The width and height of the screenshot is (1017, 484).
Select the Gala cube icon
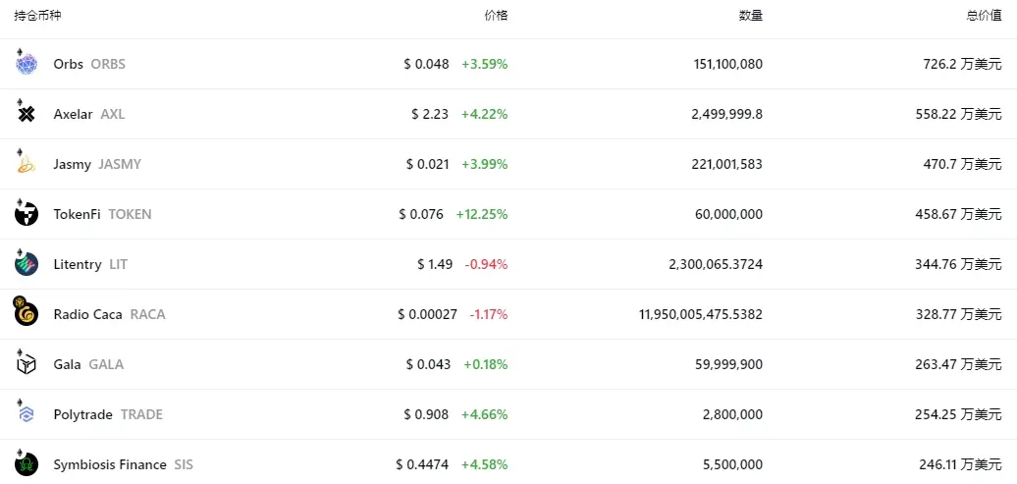(27, 364)
